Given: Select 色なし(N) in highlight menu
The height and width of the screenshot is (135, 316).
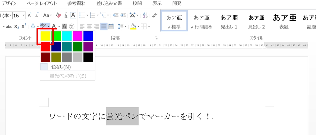Looking at the screenshot, I should click(x=68, y=67).
